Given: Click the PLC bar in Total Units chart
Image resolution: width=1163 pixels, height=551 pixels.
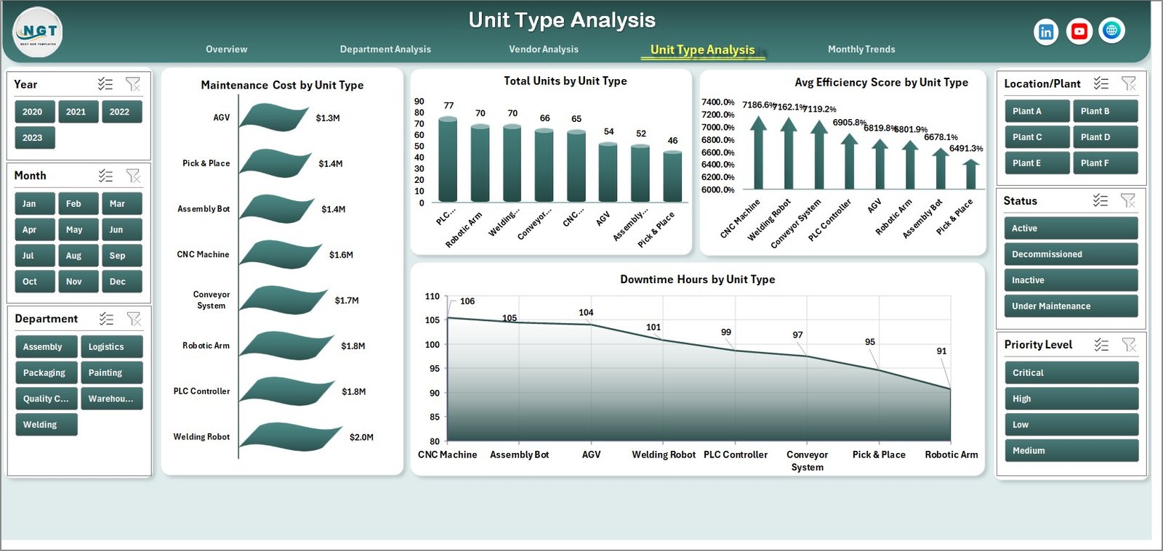Looking at the screenshot, I should [x=448, y=160].
